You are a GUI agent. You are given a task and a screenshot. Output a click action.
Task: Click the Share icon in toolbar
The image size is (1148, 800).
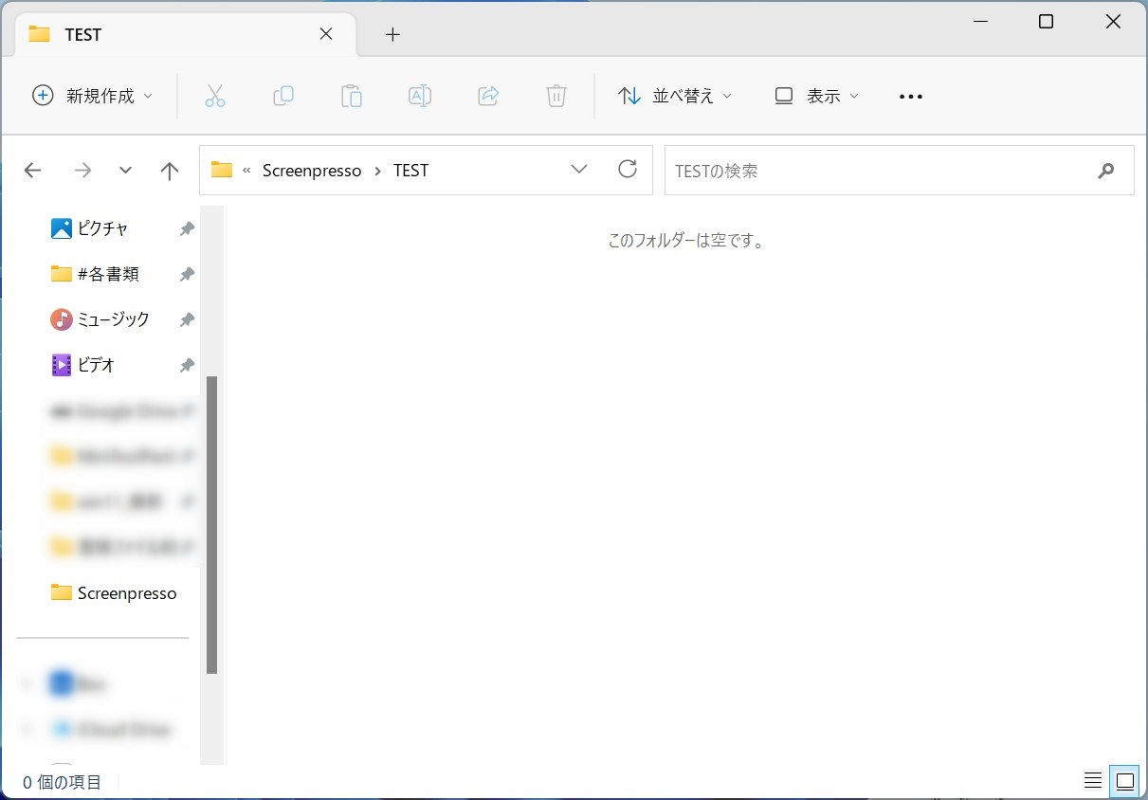pyautogui.click(x=488, y=96)
